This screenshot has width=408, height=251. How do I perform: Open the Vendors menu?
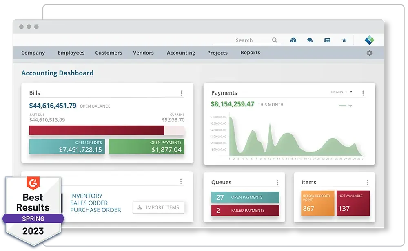click(143, 53)
